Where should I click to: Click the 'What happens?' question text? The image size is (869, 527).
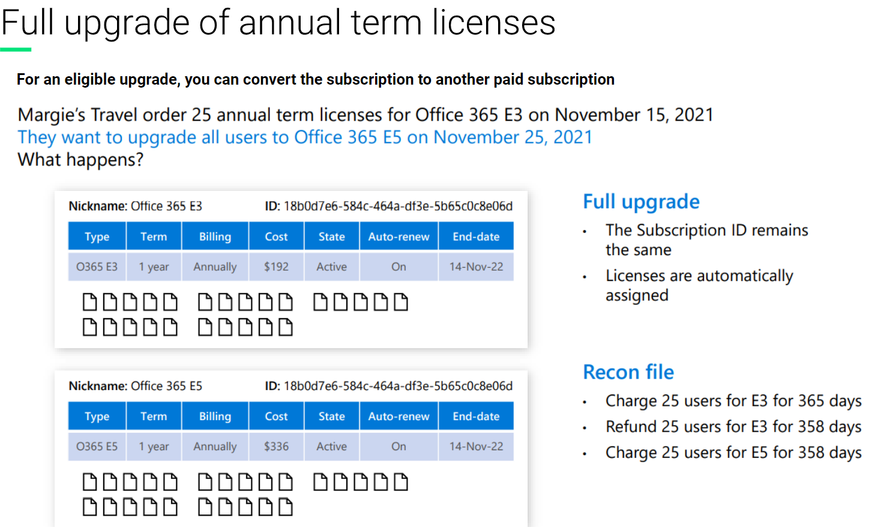[80, 160]
